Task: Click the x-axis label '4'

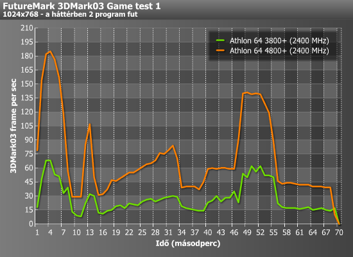Action: 50,232
